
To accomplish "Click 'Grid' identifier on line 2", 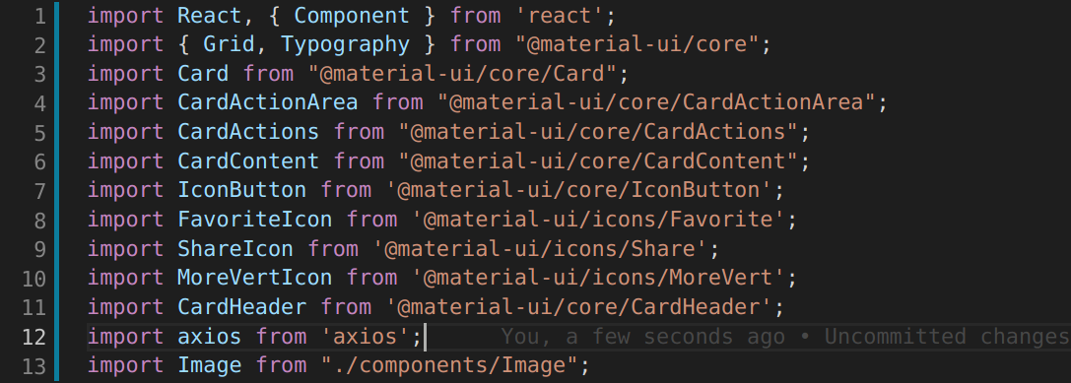I will coord(229,45).
